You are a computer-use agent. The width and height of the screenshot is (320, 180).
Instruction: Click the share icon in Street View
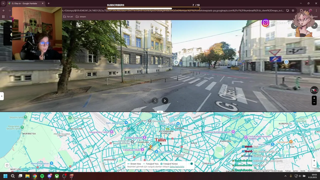295,25
